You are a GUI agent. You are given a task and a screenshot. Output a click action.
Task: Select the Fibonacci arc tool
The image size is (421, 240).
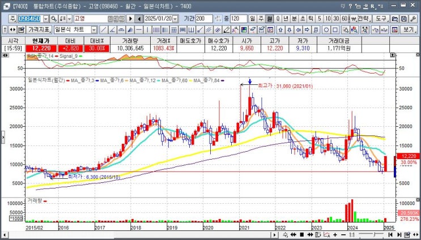click(121, 30)
